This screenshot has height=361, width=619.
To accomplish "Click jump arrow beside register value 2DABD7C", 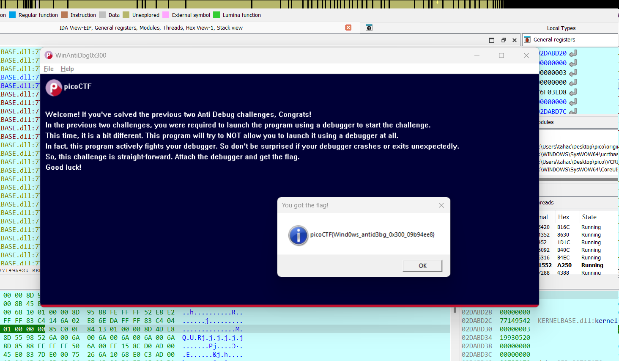I will (573, 112).
